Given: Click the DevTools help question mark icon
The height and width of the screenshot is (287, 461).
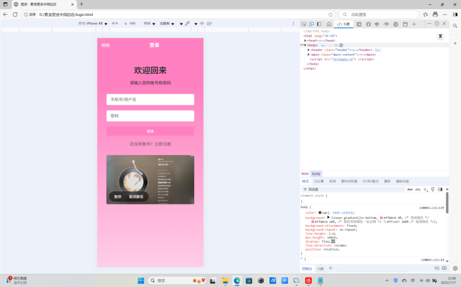Looking at the screenshot, I should 437,23.
